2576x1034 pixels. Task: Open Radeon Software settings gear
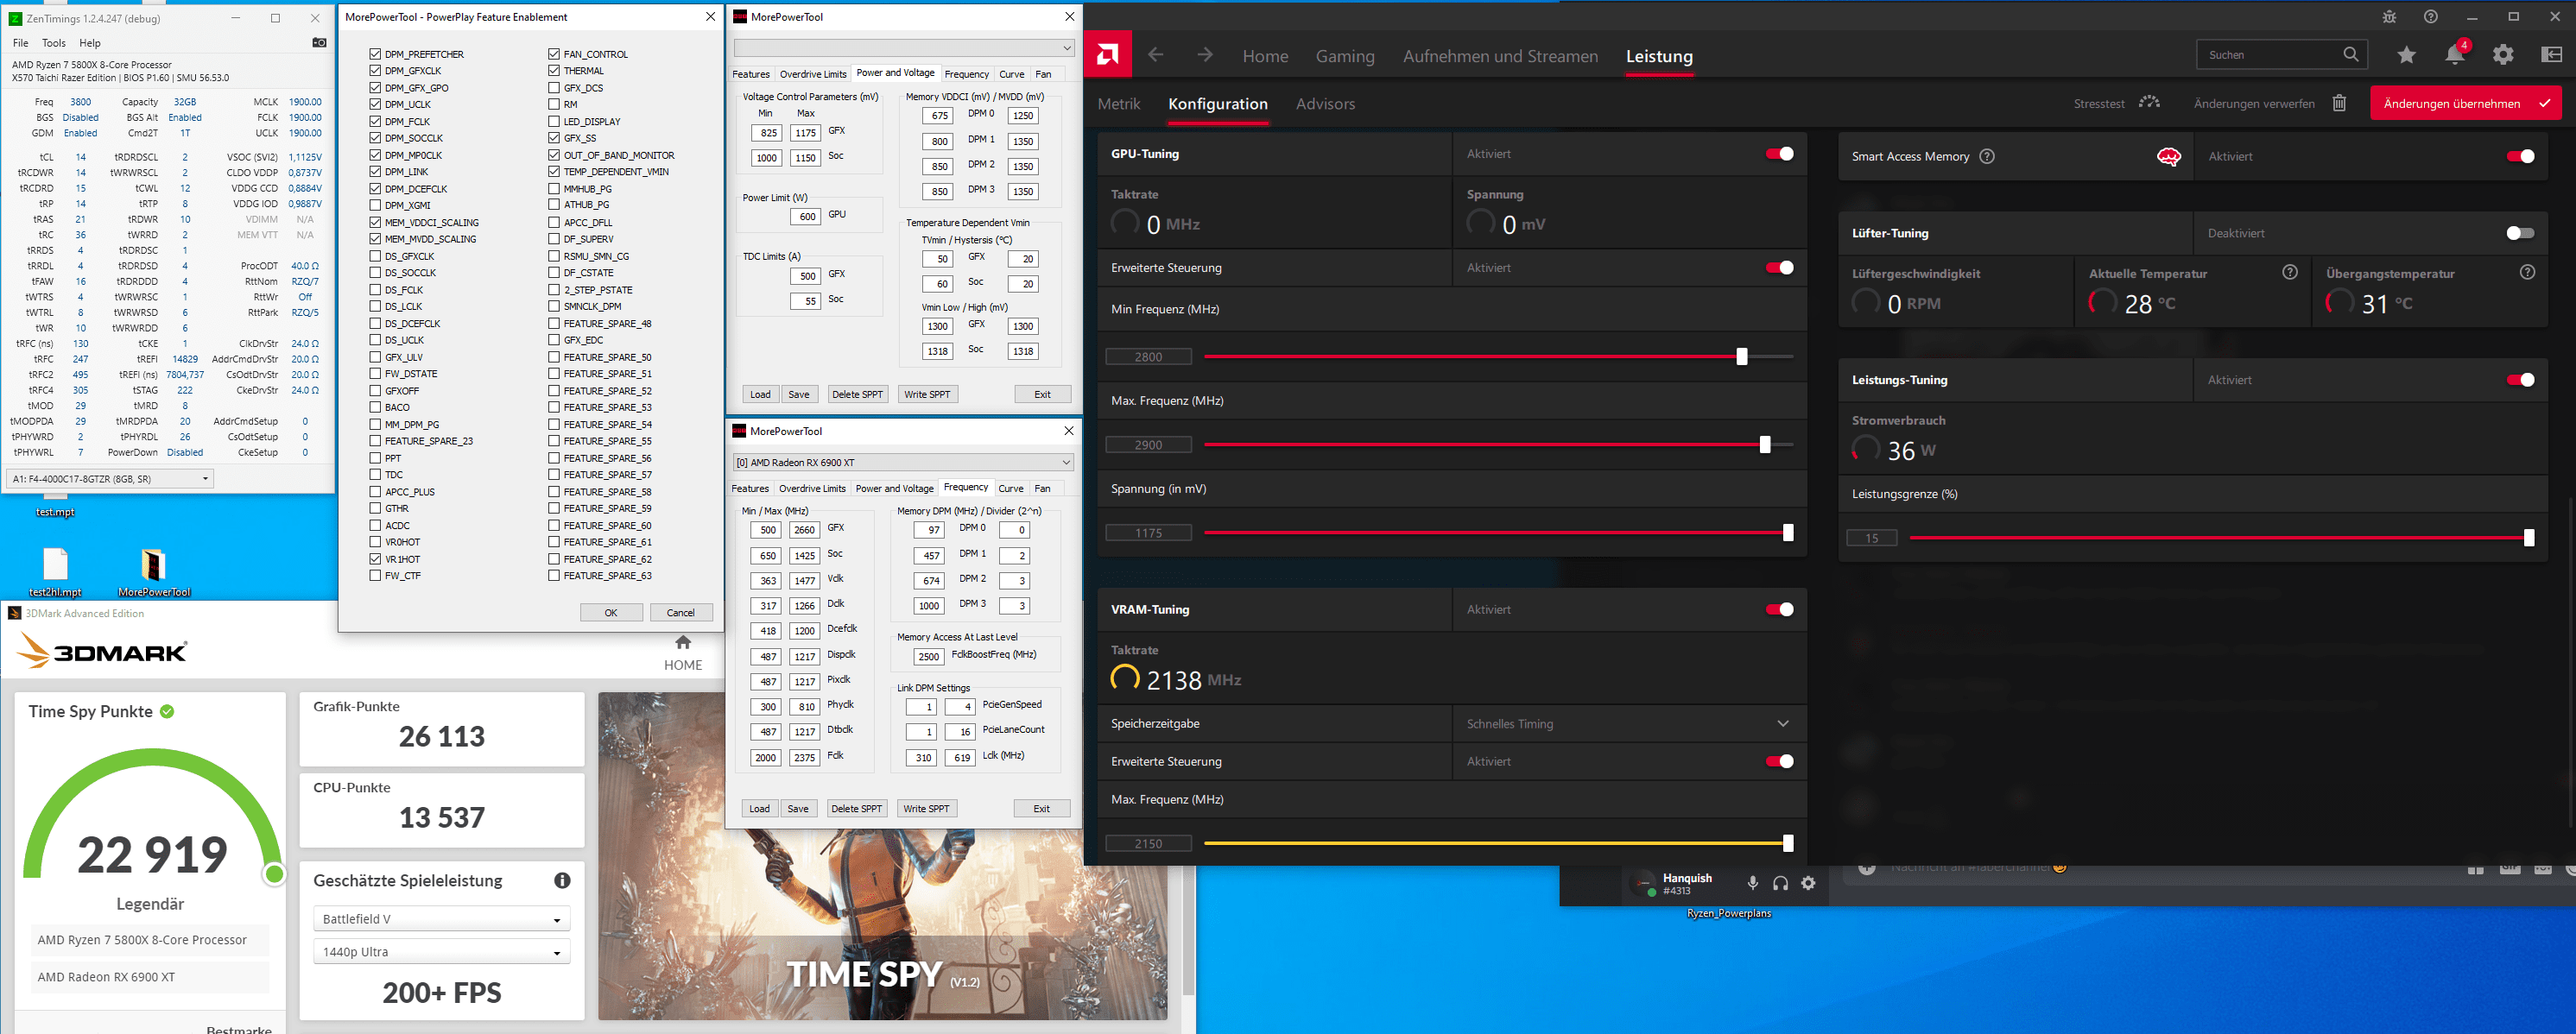tap(2502, 55)
